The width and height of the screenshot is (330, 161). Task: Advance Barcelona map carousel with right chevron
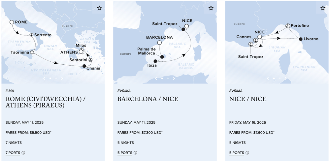tap(174, 78)
